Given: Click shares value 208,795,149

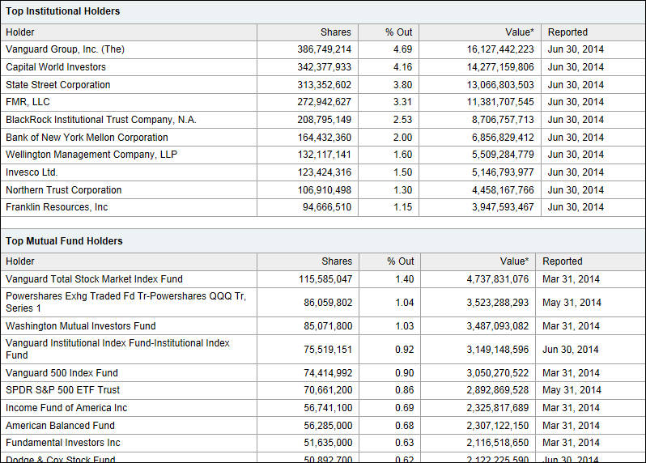Looking at the screenshot, I should pyautogui.click(x=325, y=120).
